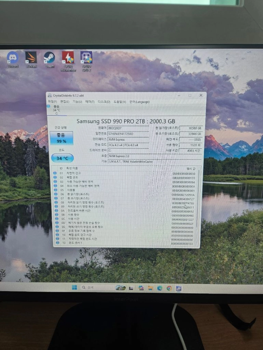Select row 11 치명적인 복합 온도 시간
Image resolution: width=263 pixels, height=350 pixels.
[125, 239]
